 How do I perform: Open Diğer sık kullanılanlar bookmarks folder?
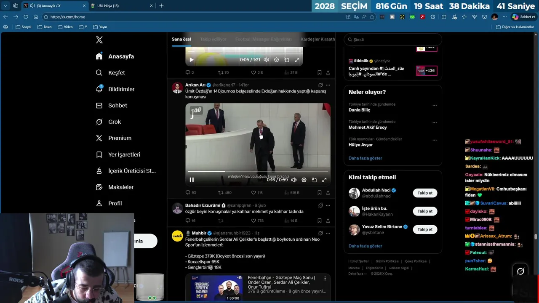click(515, 27)
